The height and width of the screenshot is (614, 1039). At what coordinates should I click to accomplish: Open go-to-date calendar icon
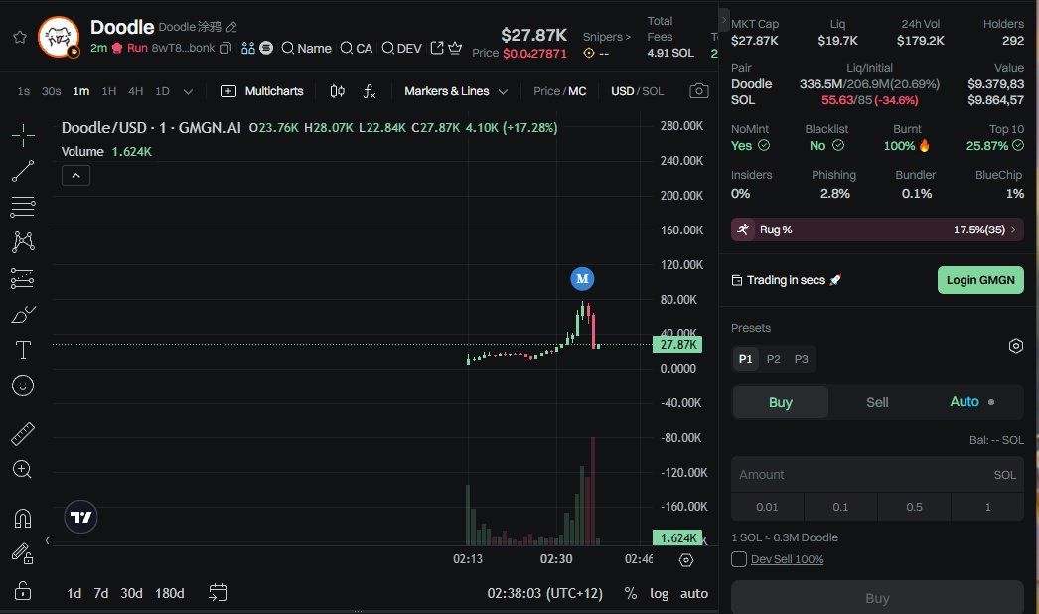pos(218,592)
